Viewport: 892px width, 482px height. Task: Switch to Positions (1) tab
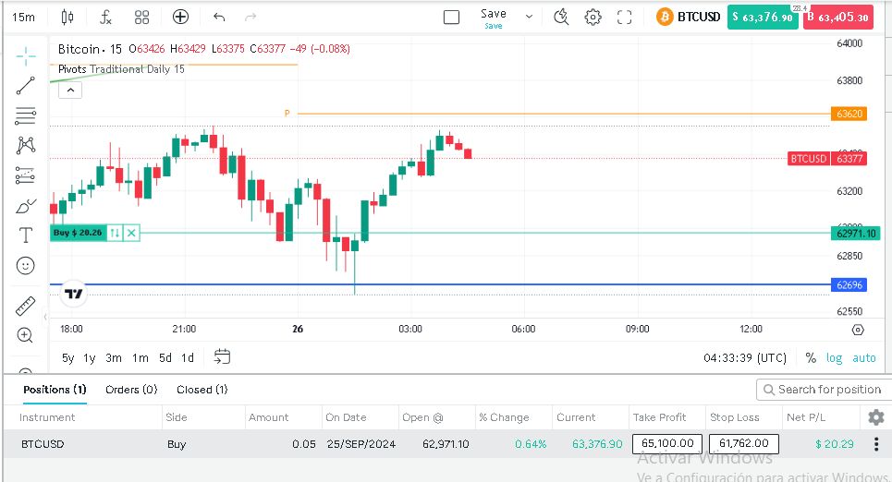coord(55,390)
